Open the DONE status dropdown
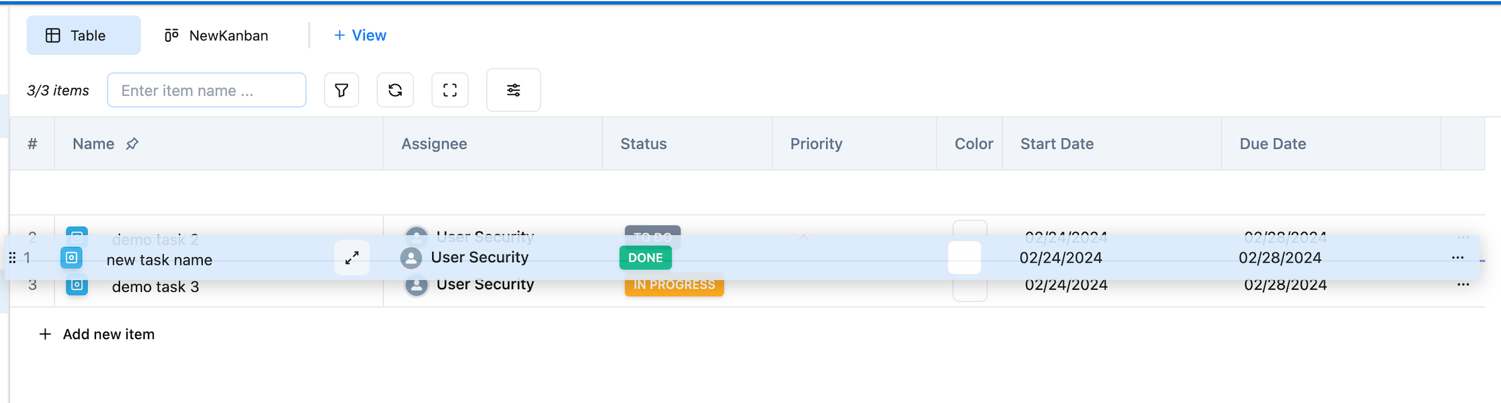The width and height of the screenshot is (1501, 403). pos(645,258)
